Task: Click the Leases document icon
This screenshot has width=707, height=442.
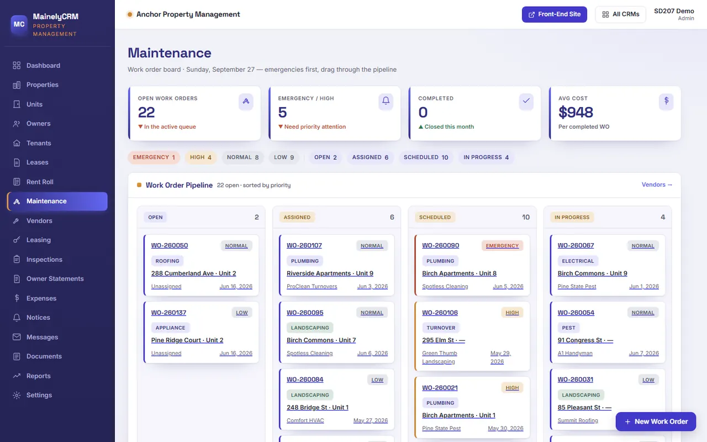Action: (17, 162)
